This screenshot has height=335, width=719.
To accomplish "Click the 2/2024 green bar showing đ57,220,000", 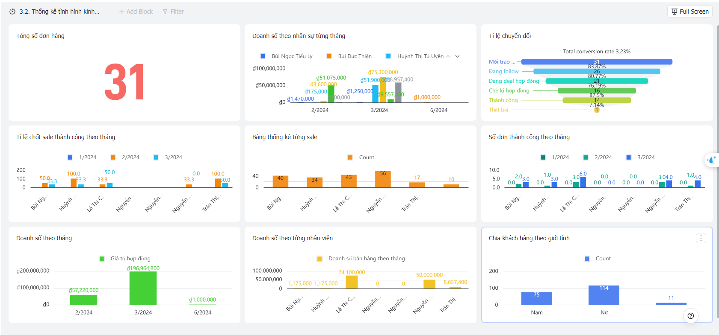I will [83, 300].
